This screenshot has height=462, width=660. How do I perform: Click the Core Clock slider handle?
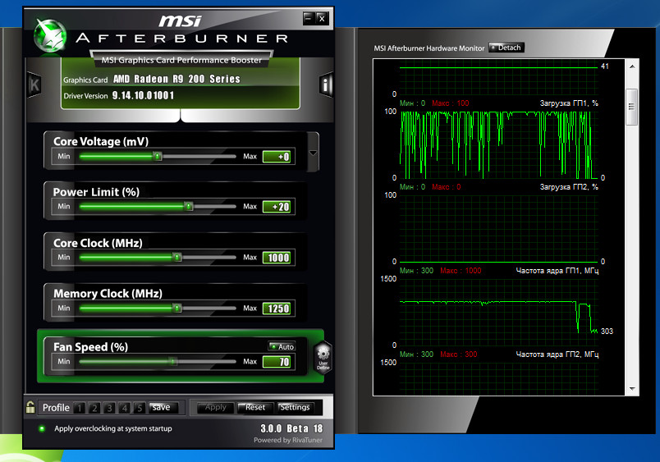177,257
